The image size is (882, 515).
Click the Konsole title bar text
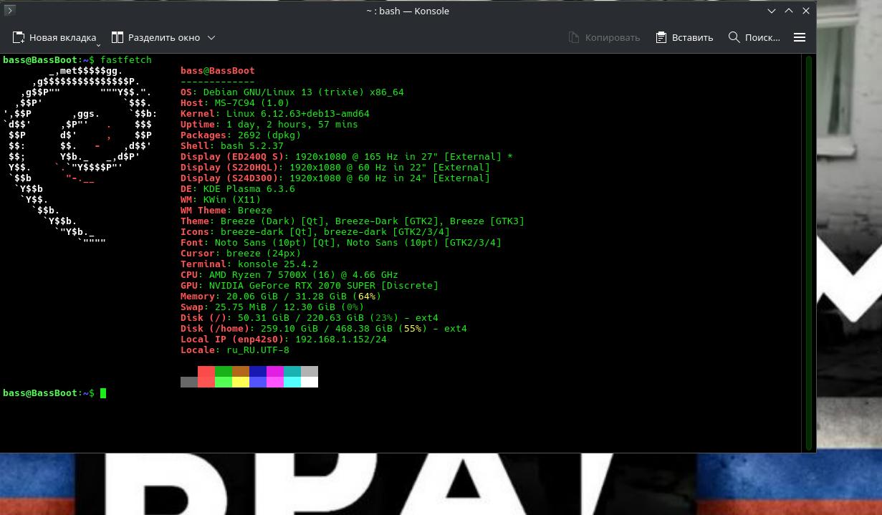click(x=407, y=11)
